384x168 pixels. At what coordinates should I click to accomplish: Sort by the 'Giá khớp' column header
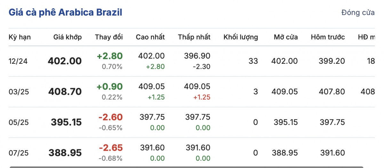67,37
